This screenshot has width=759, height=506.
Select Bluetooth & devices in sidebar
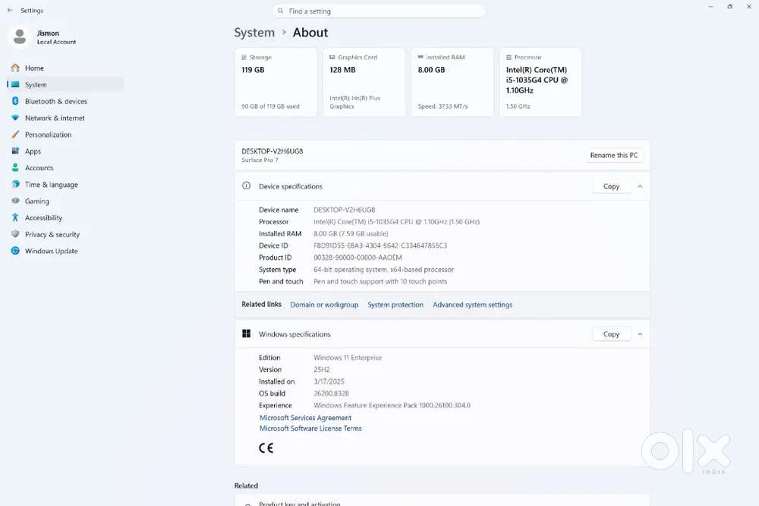(x=65, y=101)
